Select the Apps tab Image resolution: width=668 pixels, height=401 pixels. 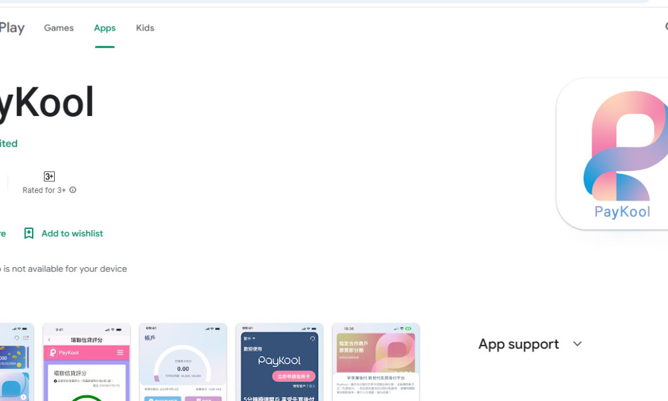point(104,28)
